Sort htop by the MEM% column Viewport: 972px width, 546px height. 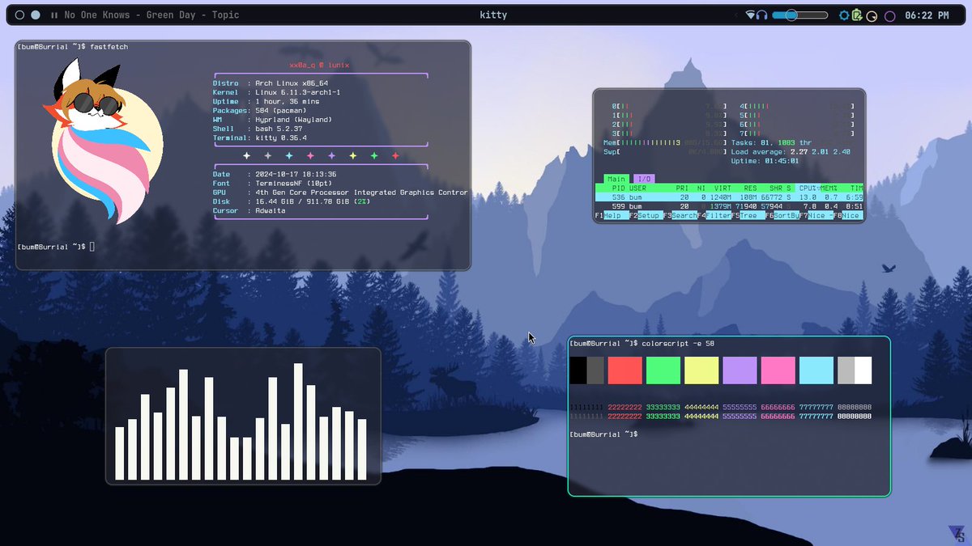click(830, 188)
